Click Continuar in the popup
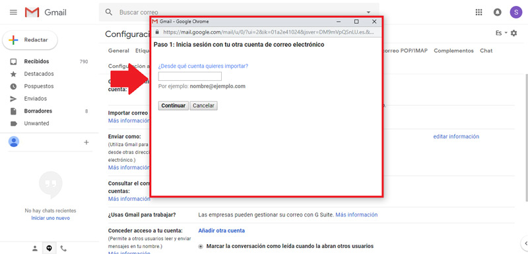 pos(174,106)
